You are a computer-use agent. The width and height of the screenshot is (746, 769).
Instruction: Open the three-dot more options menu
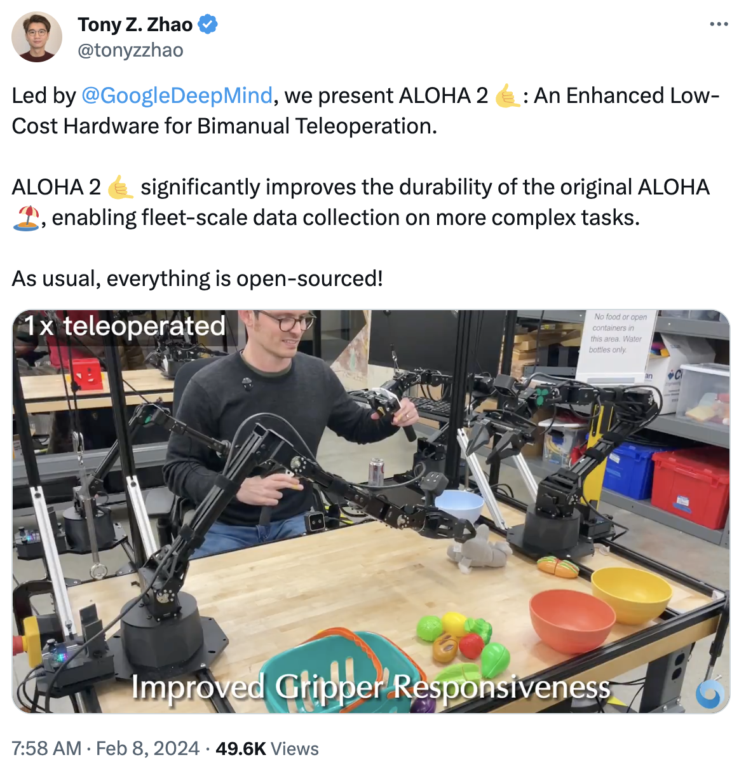(719, 24)
